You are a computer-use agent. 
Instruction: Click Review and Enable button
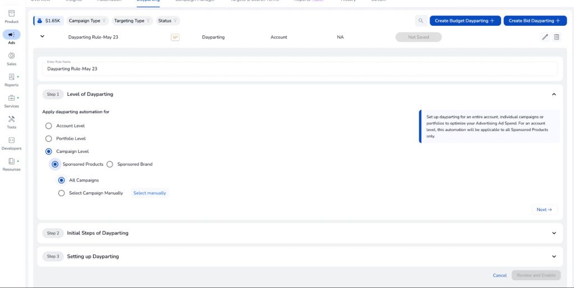(x=536, y=276)
